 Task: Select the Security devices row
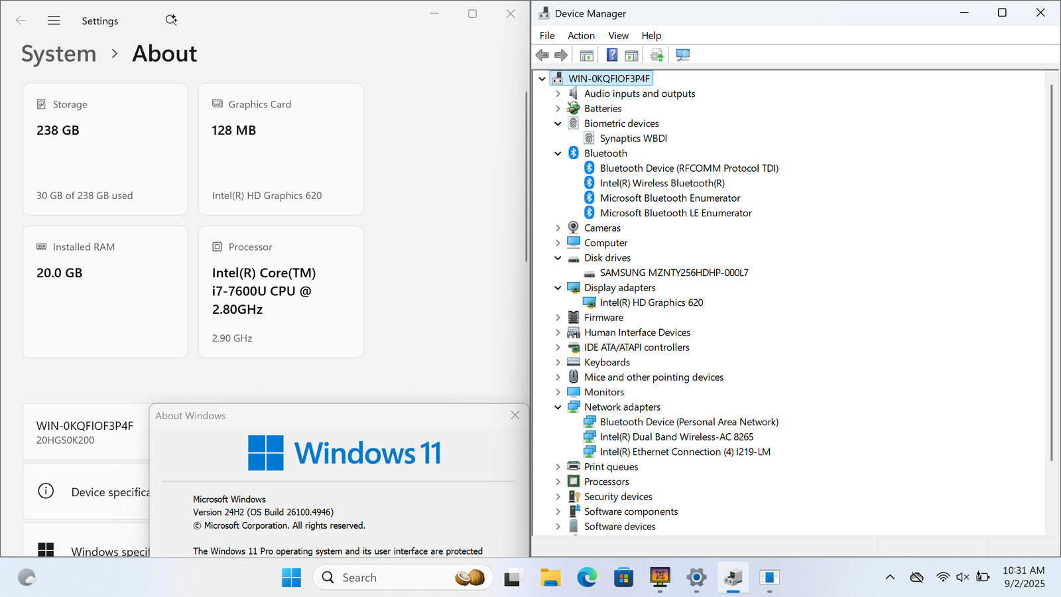tap(618, 497)
